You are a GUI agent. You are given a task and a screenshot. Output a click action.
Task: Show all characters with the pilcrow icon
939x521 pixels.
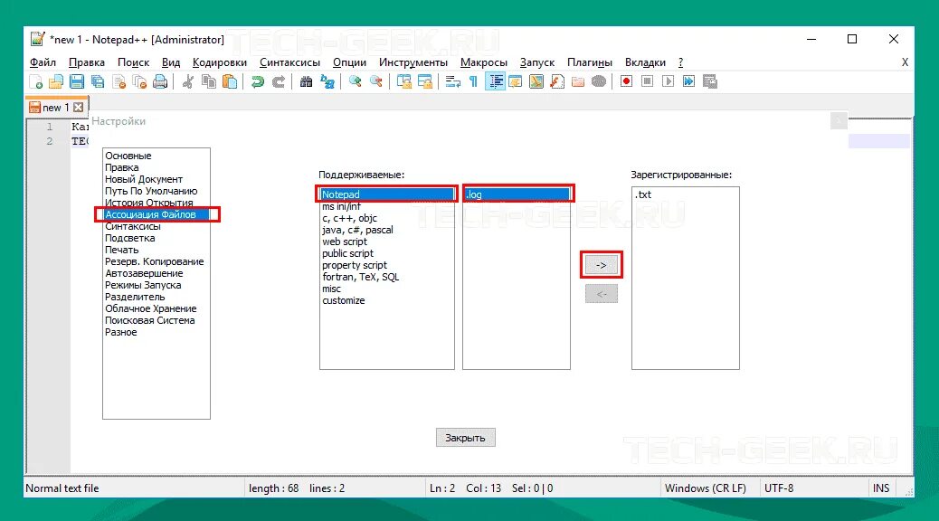473,81
